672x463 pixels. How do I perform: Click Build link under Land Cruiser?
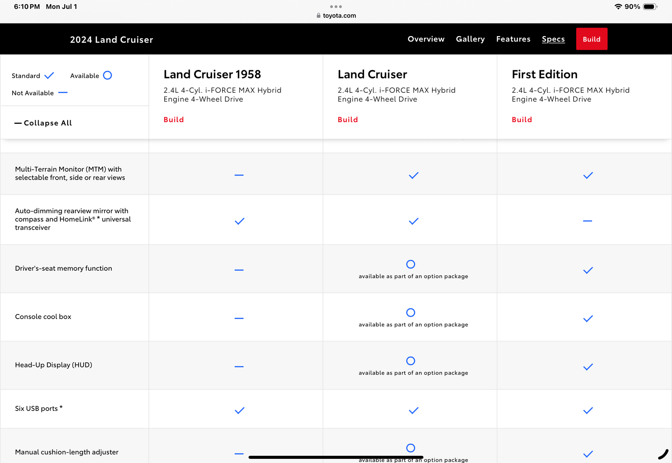348,120
